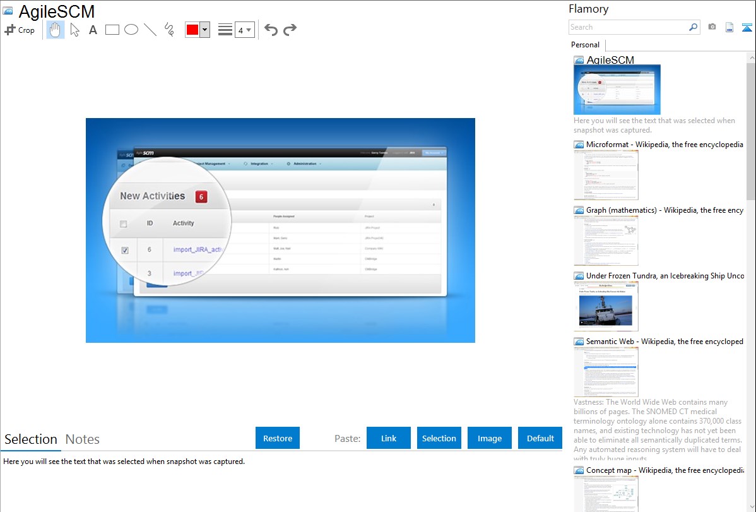The height and width of the screenshot is (512, 756).
Task: Click the icon beside Semantic Web
Action: point(579,341)
